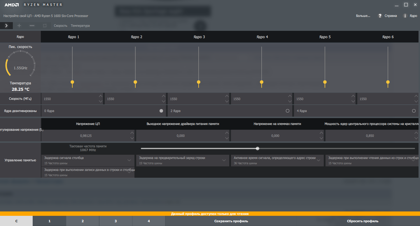Click the plus icon in the toolbar
This screenshot has height=226, width=420.
[19, 26]
